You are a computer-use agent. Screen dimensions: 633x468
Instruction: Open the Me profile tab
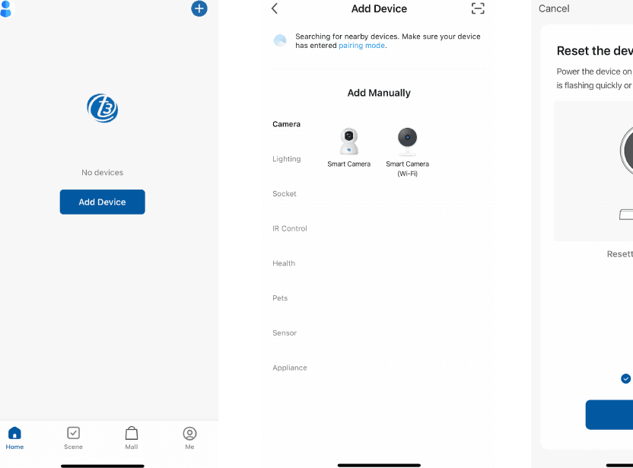pos(189,438)
